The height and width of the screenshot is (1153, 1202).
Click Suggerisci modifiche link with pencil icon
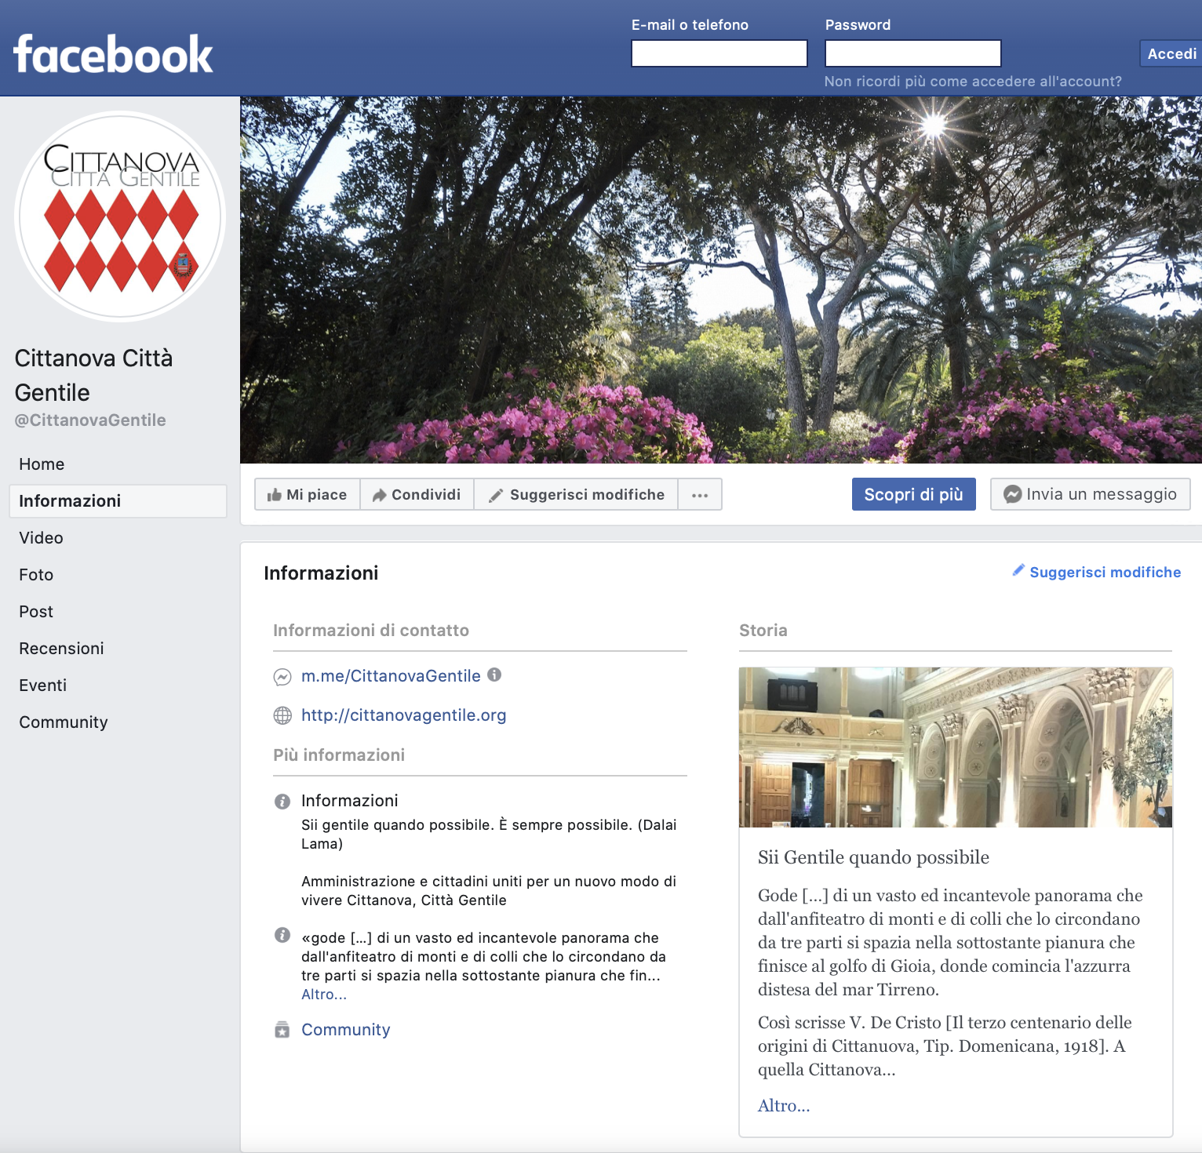pos(1096,573)
